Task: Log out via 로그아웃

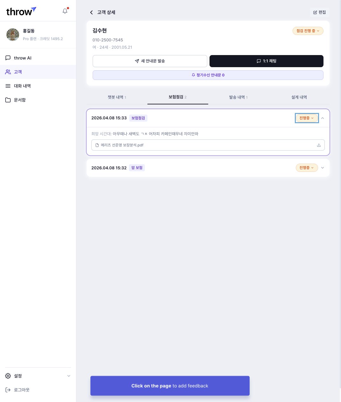Action: (x=21, y=390)
